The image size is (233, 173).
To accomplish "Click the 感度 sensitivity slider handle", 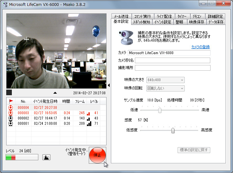I will coord(173,130).
